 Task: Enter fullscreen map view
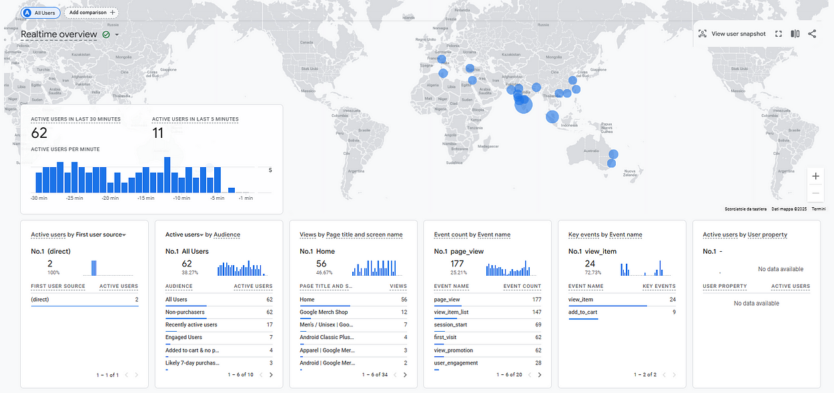tap(779, 34)
